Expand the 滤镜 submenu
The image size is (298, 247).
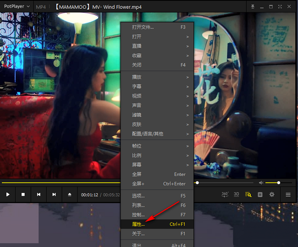point(157,115)
